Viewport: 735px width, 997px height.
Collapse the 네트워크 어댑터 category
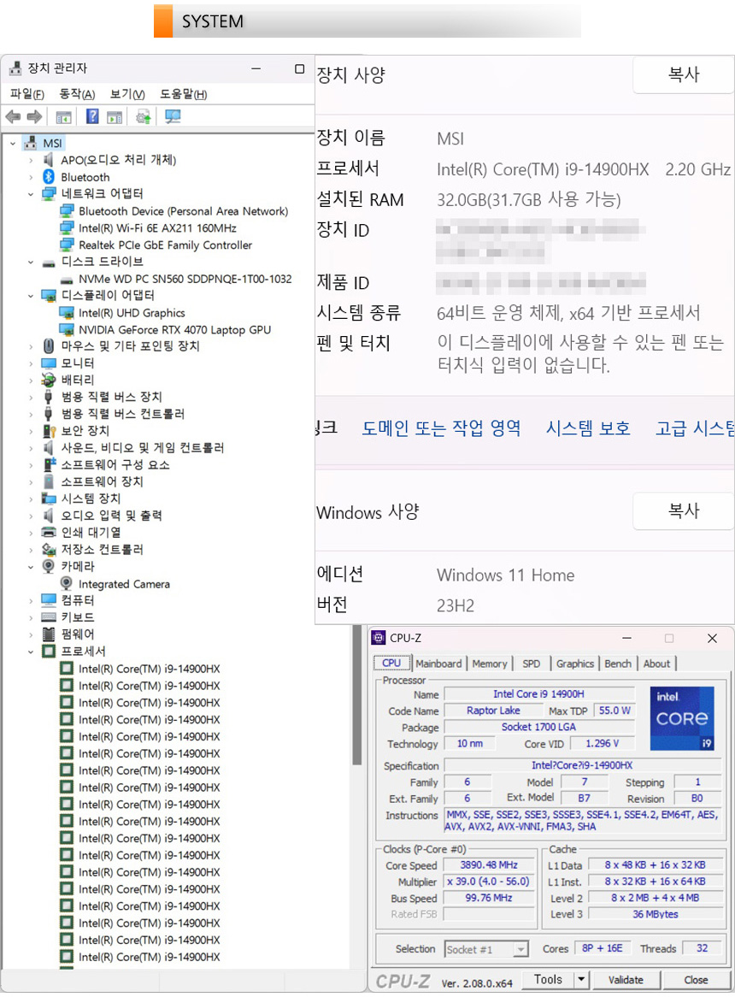coord(31,194)
